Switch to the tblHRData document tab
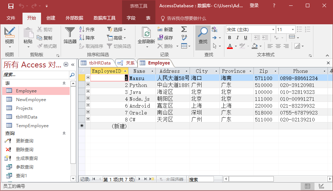Image resolution: width=333 pixels, height=191 pixels. click(96, 63)
